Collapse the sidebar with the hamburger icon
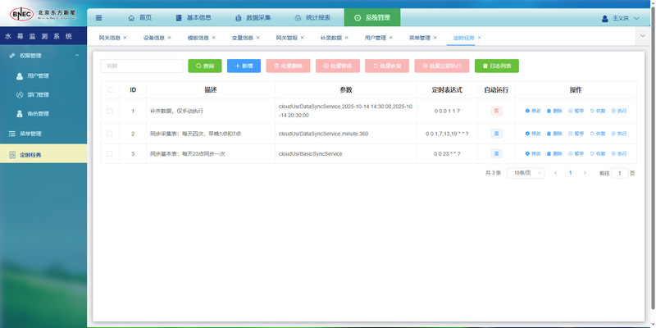 (98, 18)
